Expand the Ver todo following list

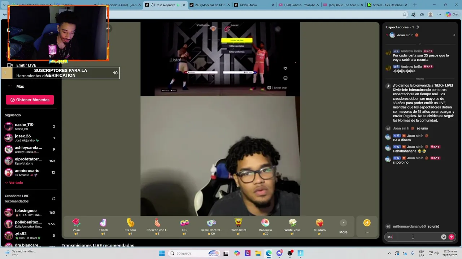(x=14, y=183)
